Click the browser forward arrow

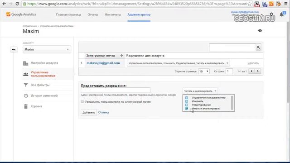(10, 4)
